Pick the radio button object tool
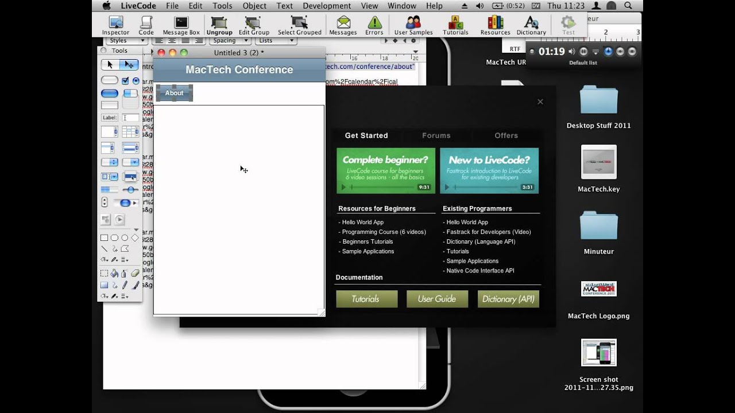Screen dimensions: 735x413 click(136, 81)
